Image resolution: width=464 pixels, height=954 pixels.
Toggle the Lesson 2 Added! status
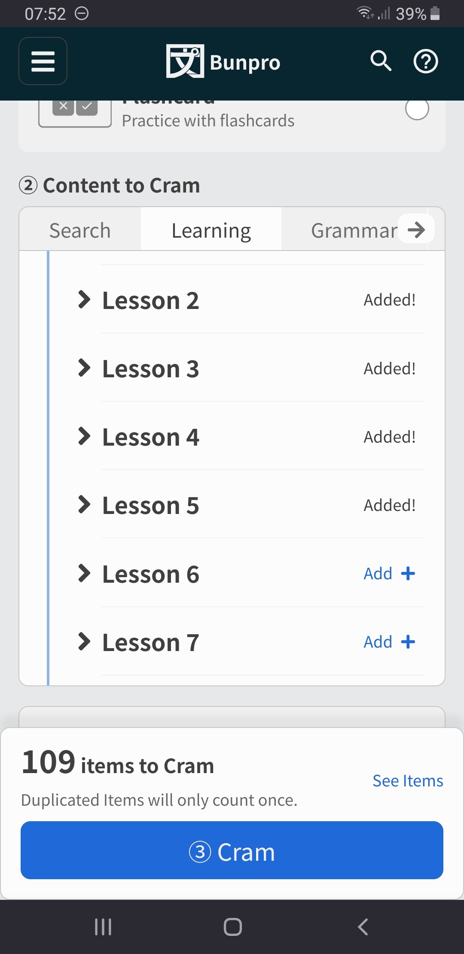point(390,300)
